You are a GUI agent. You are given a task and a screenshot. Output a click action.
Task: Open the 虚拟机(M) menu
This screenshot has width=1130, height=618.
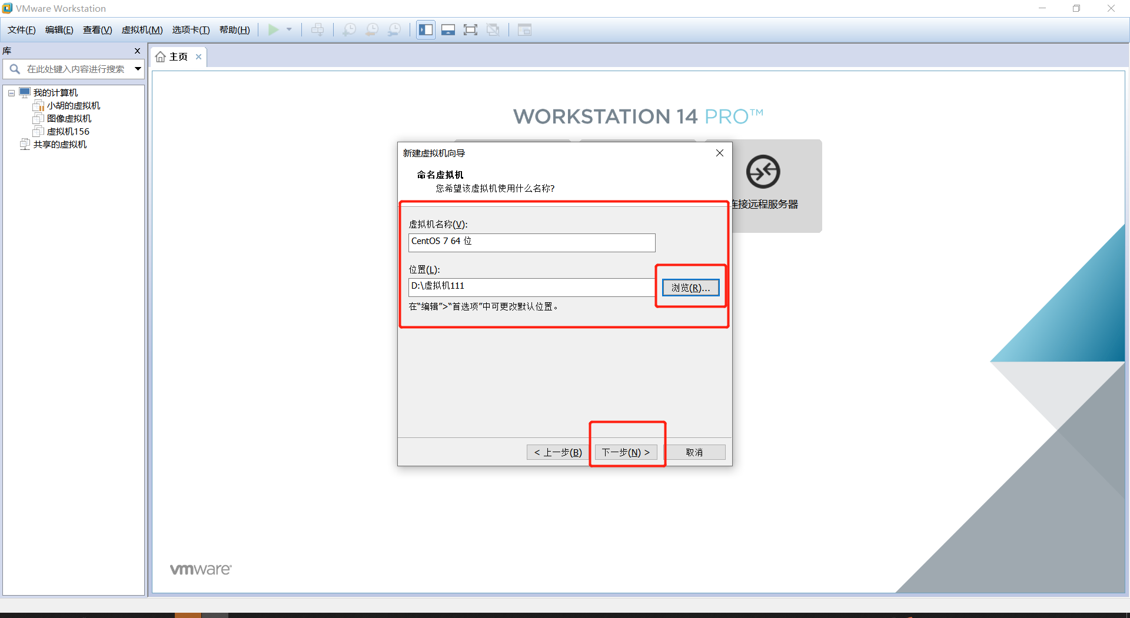point(142,30)
